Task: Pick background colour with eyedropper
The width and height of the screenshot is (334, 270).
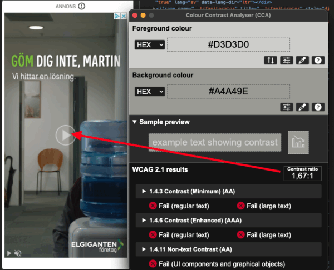Action: 302,107
